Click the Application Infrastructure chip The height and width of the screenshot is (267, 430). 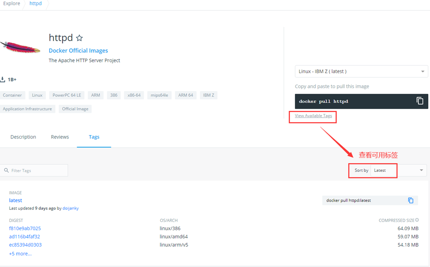(x=27, y=109)
